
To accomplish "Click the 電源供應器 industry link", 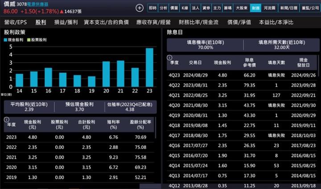I will tap(38, 4).
